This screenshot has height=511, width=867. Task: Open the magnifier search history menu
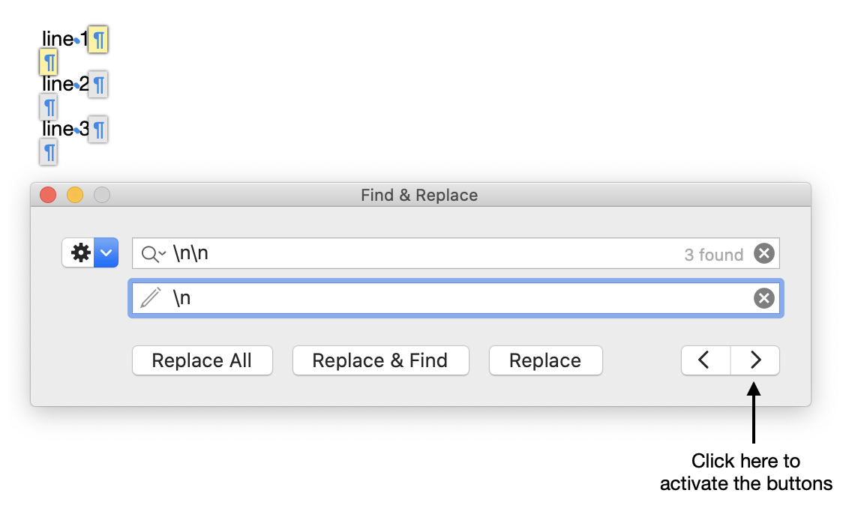(x=153, y=255)
